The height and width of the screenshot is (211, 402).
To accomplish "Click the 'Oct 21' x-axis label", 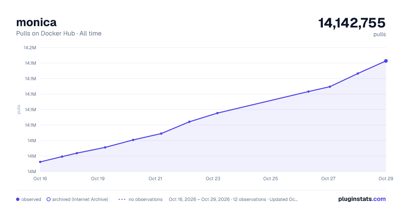I will [155, 179].
